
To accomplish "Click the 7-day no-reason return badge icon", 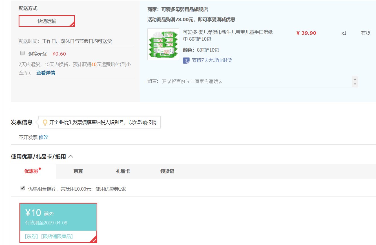I will point(186,60).
